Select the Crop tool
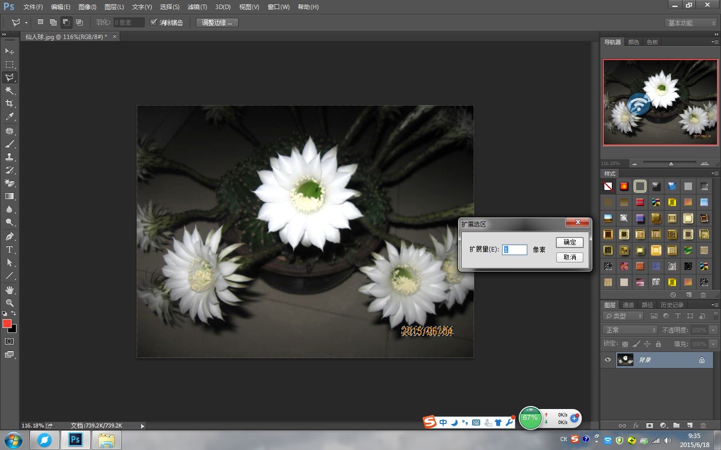The width and height of the screenshot is (721, 450). (x=10, y=103)
